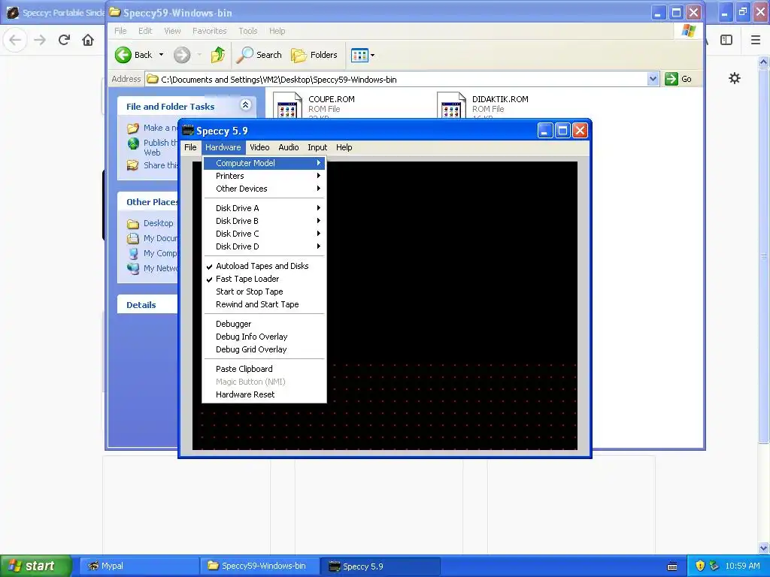Click the browser back arrow
Viewport: 770px width, 577px height.
tap(15, 40)
